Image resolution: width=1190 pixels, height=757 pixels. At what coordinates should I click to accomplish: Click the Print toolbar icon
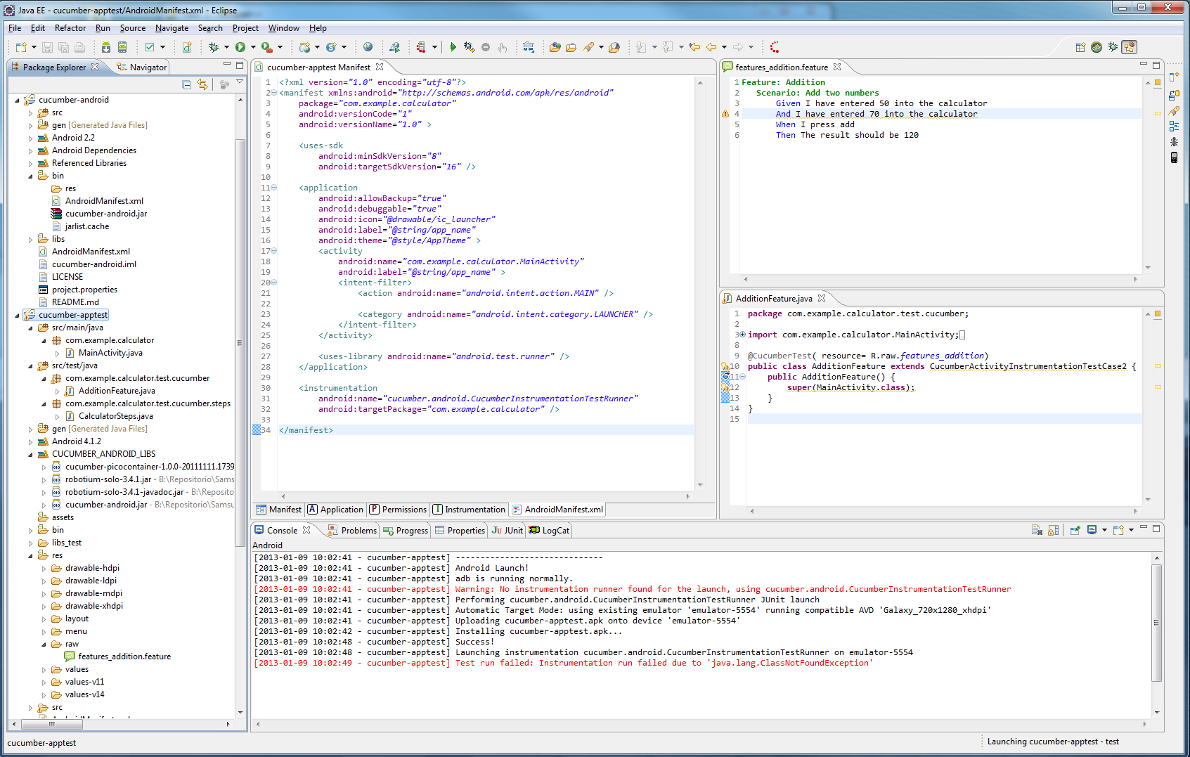pyautogui.click(x=79, y=47)
